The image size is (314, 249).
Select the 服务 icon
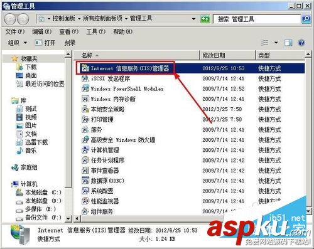pyautogui.click(x=85, y=130)
